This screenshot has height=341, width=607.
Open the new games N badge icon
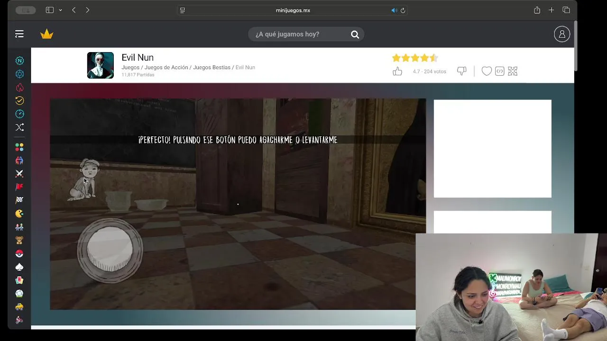point(19,61)
